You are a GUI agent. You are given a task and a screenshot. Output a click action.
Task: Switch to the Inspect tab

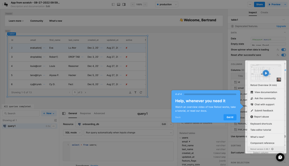(x=253, y=12)
